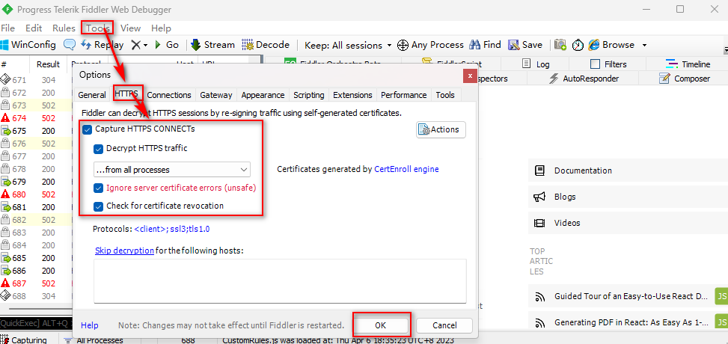This screenshot has height=344, width=728.
Task: Switch to the Extensions options tab
Action: [x=352, y=95]
